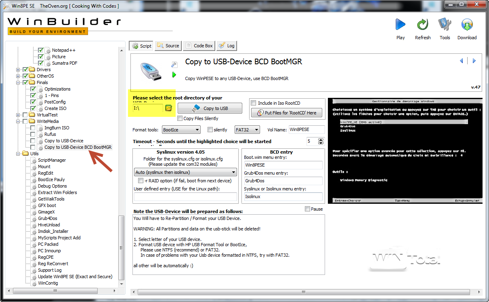The image size is (489, 302).
Task: Click the Isolinux menu entry field
Action: point(283,196)
